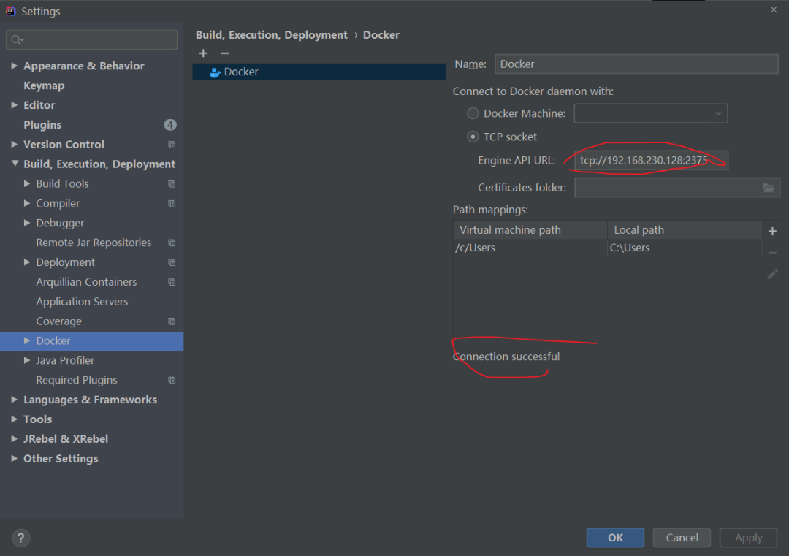The image size is (789, 556).
Task: Click project-level icon beside Required Plugins
Action: click(x=172, y=381)
